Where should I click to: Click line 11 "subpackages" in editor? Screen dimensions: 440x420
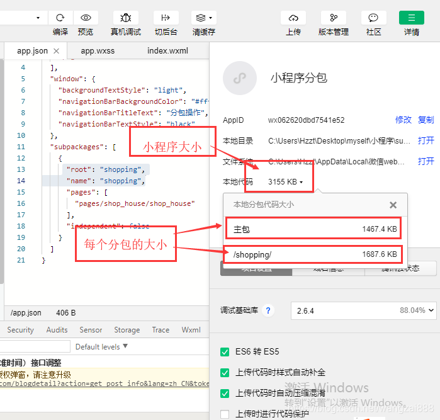click(83, 147)
